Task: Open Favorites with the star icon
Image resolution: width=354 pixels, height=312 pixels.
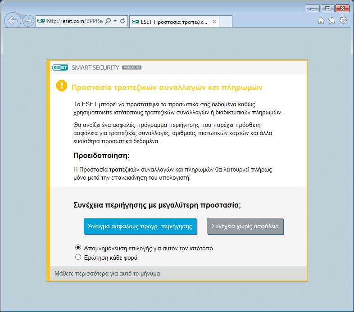Action: pos(332,21)
